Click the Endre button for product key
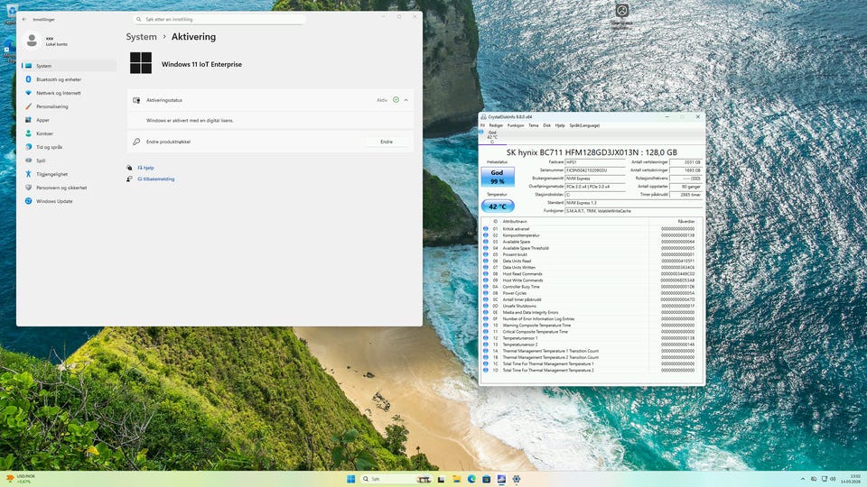The width and height of the screenshot is (867, 487). 387,142
